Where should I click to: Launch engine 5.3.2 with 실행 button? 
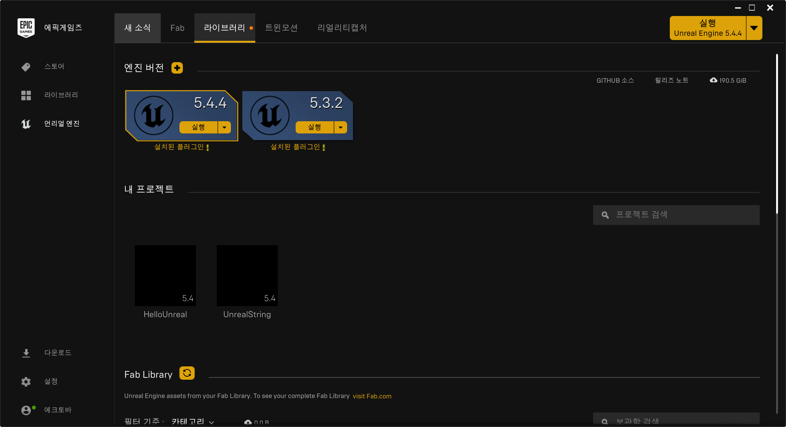tap(314, 127)
